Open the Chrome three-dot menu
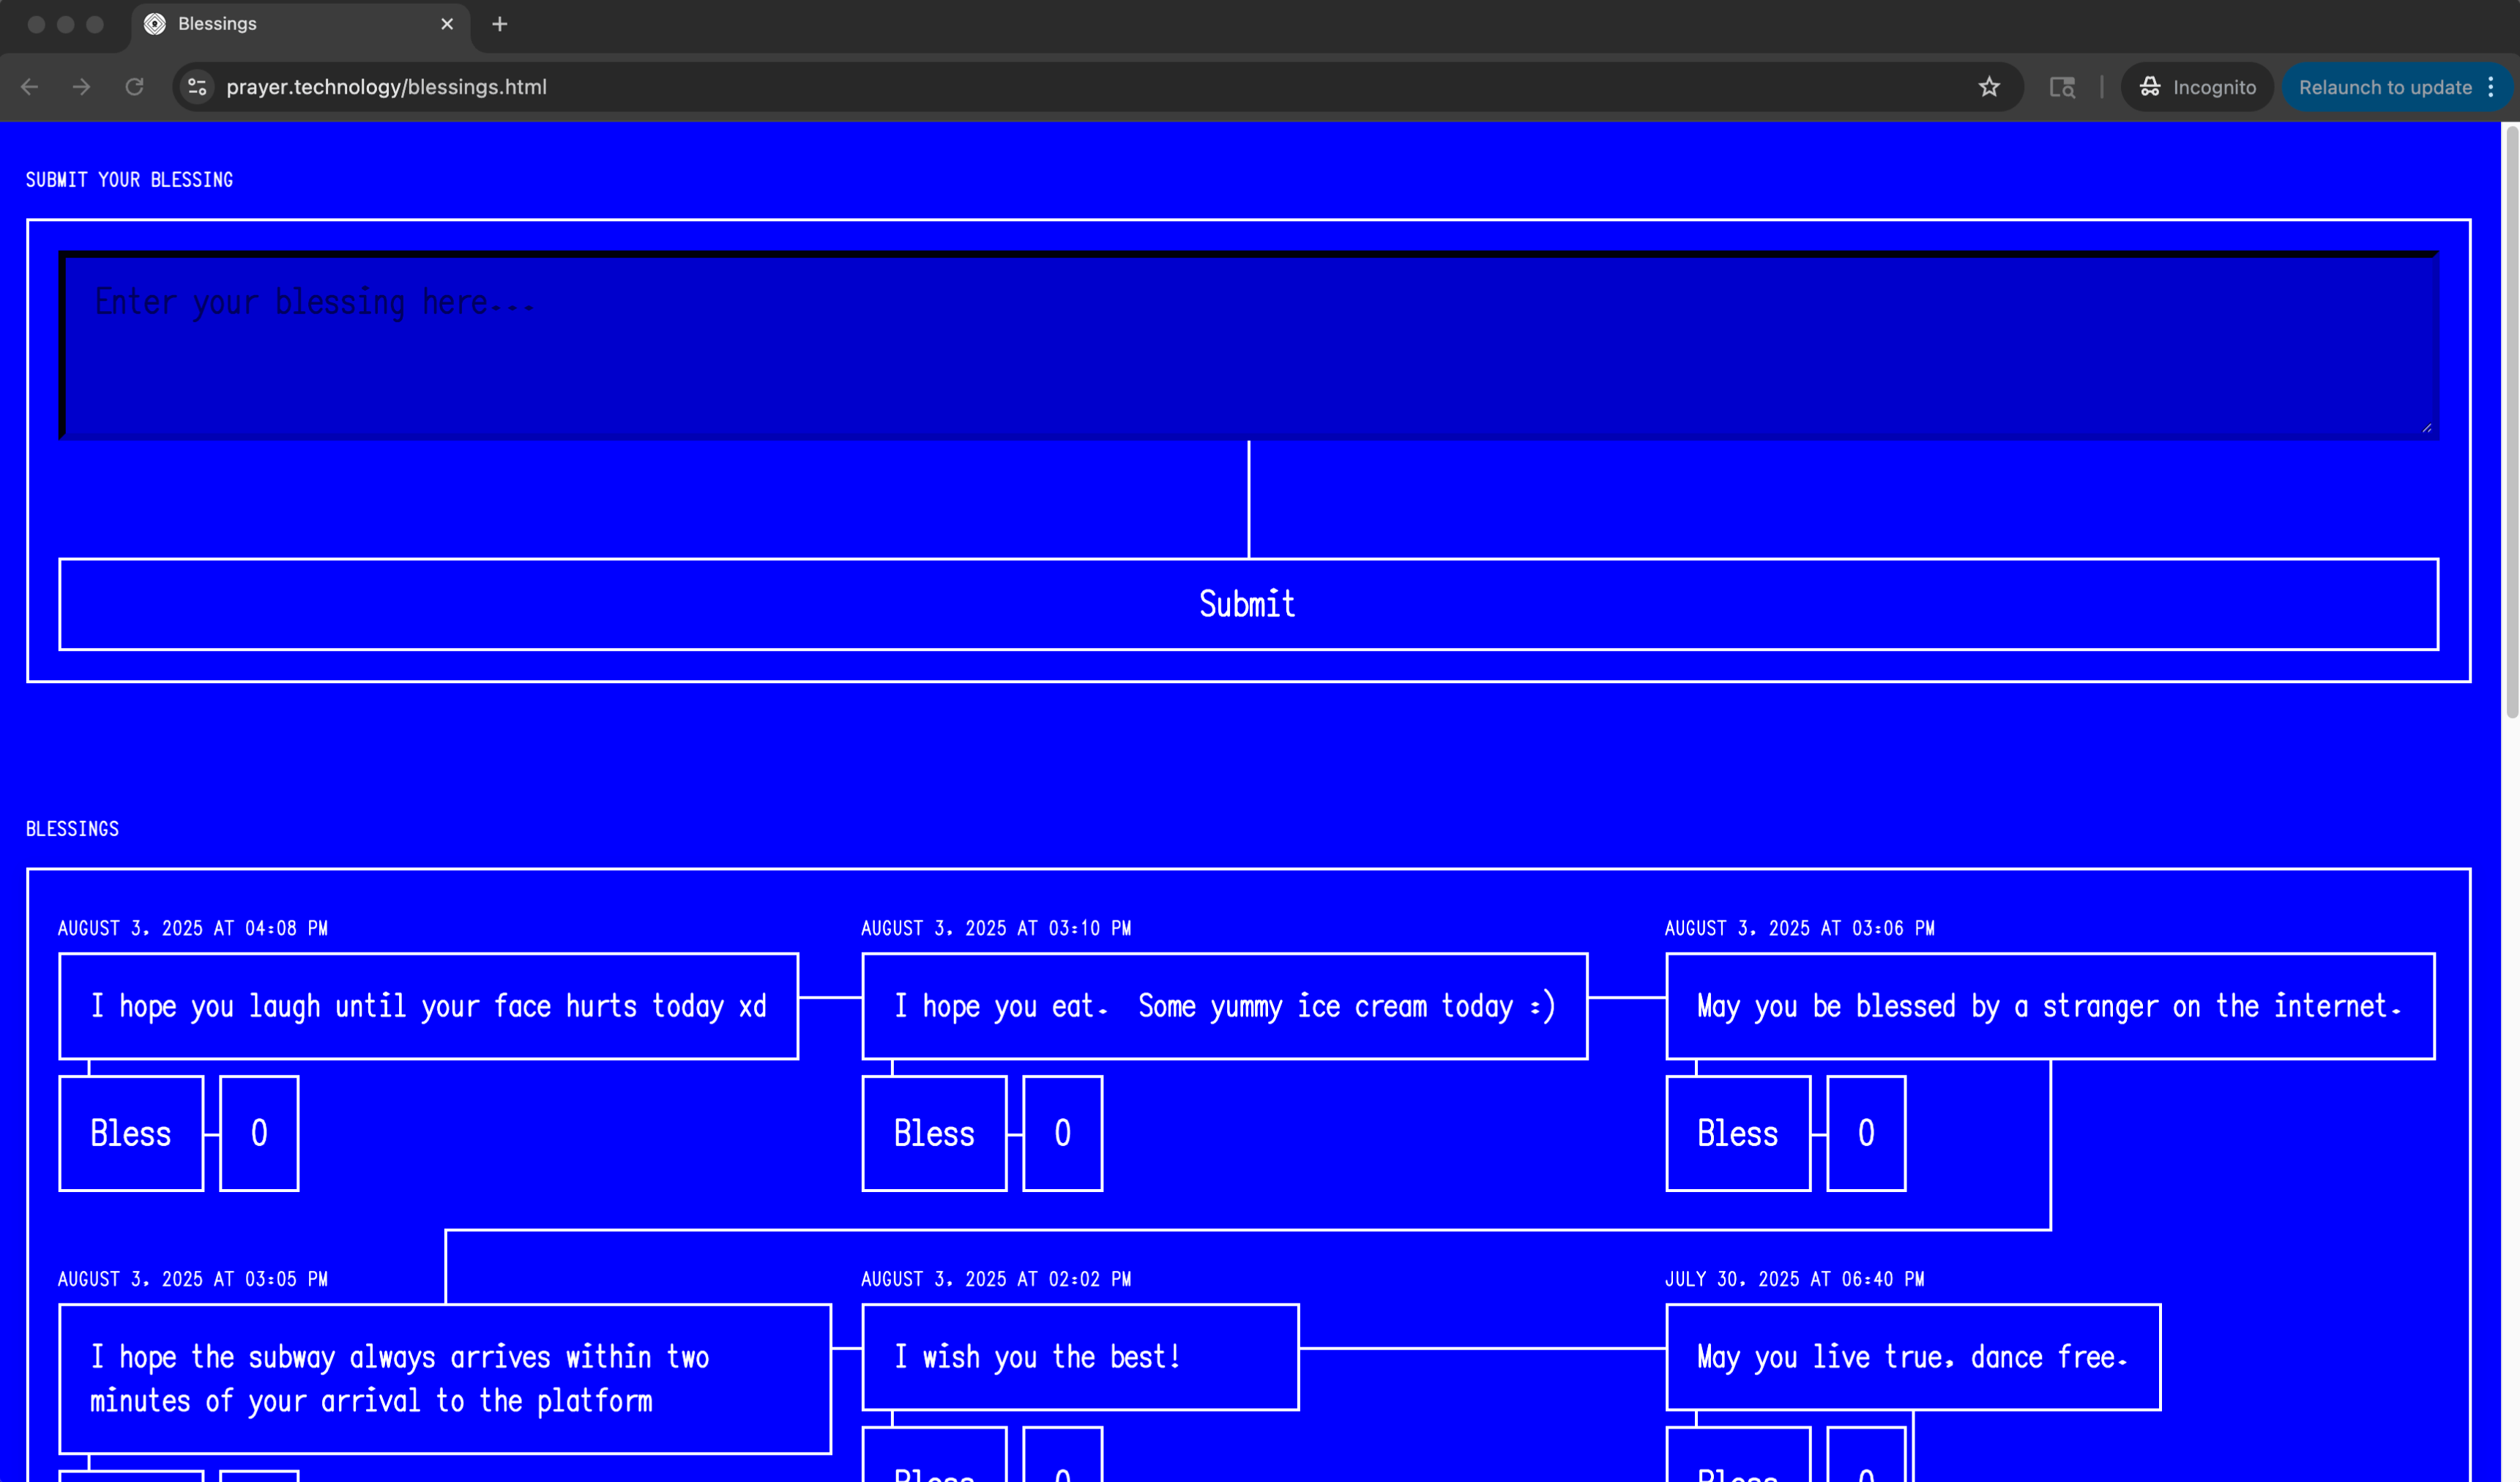Screen dimensions: 2520x1482 click(x=2491, y=87)
